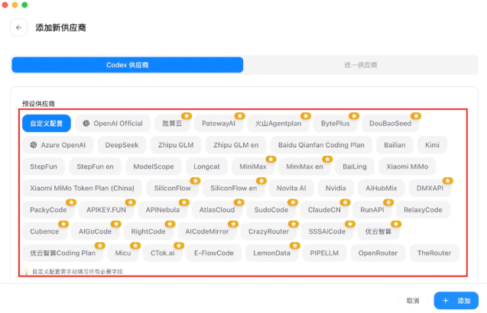Select the PatewayAI provider preset
This screenshot has width=487, height=313.
pos(219,124)
